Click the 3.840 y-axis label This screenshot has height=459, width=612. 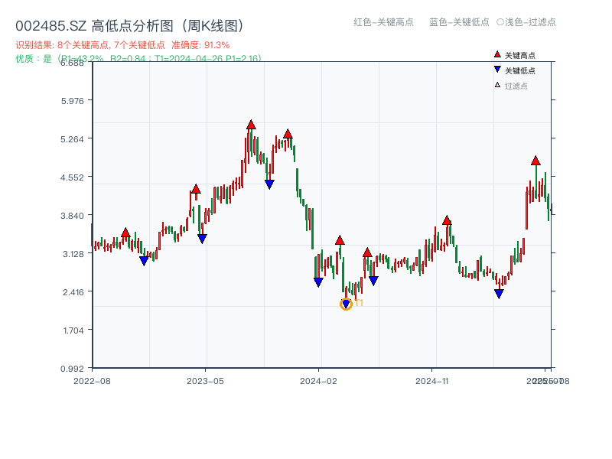tap(72, 216)
